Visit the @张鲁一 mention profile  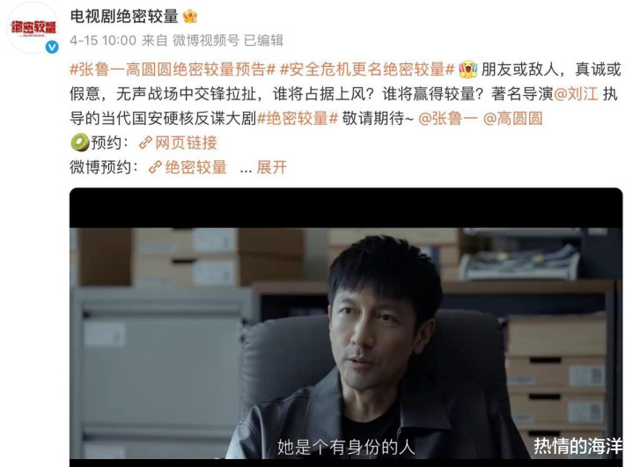[448, 119]
